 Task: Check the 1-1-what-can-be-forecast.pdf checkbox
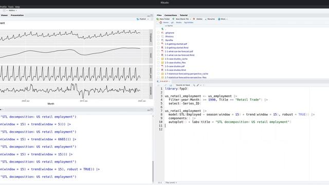(158, 51)
